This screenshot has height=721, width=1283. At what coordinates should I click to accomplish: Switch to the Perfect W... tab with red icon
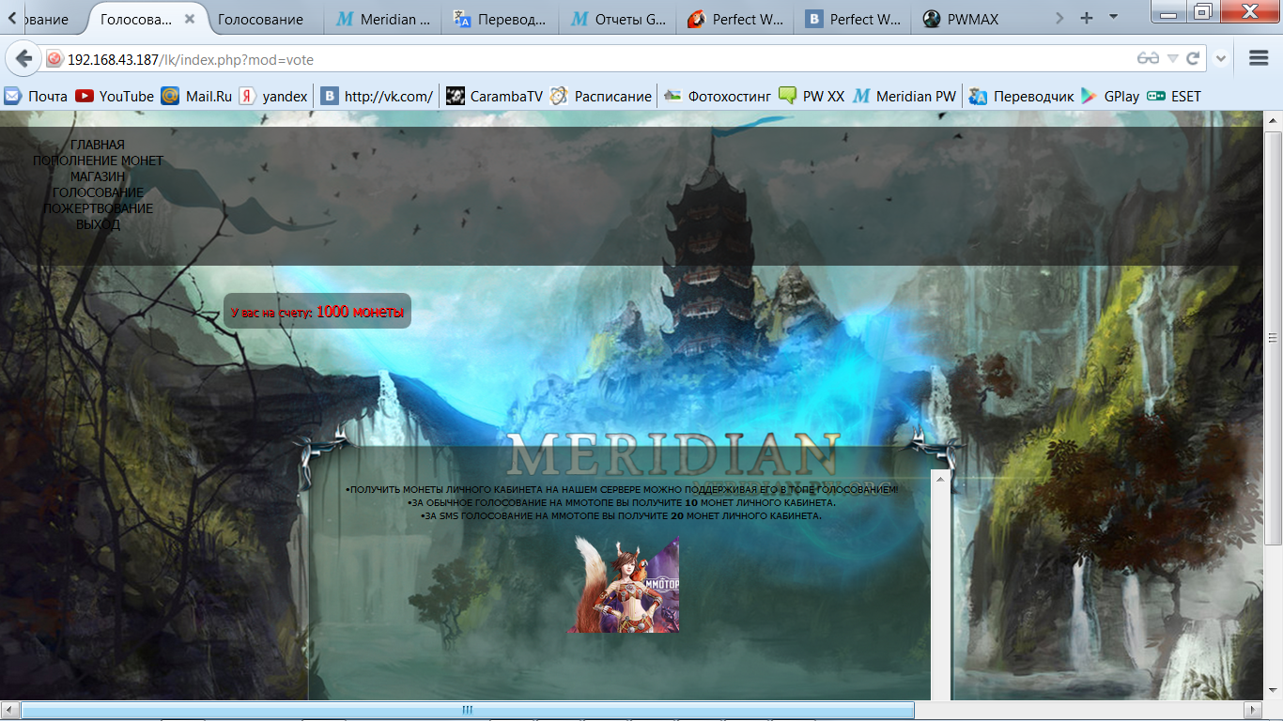click(735, 19)
